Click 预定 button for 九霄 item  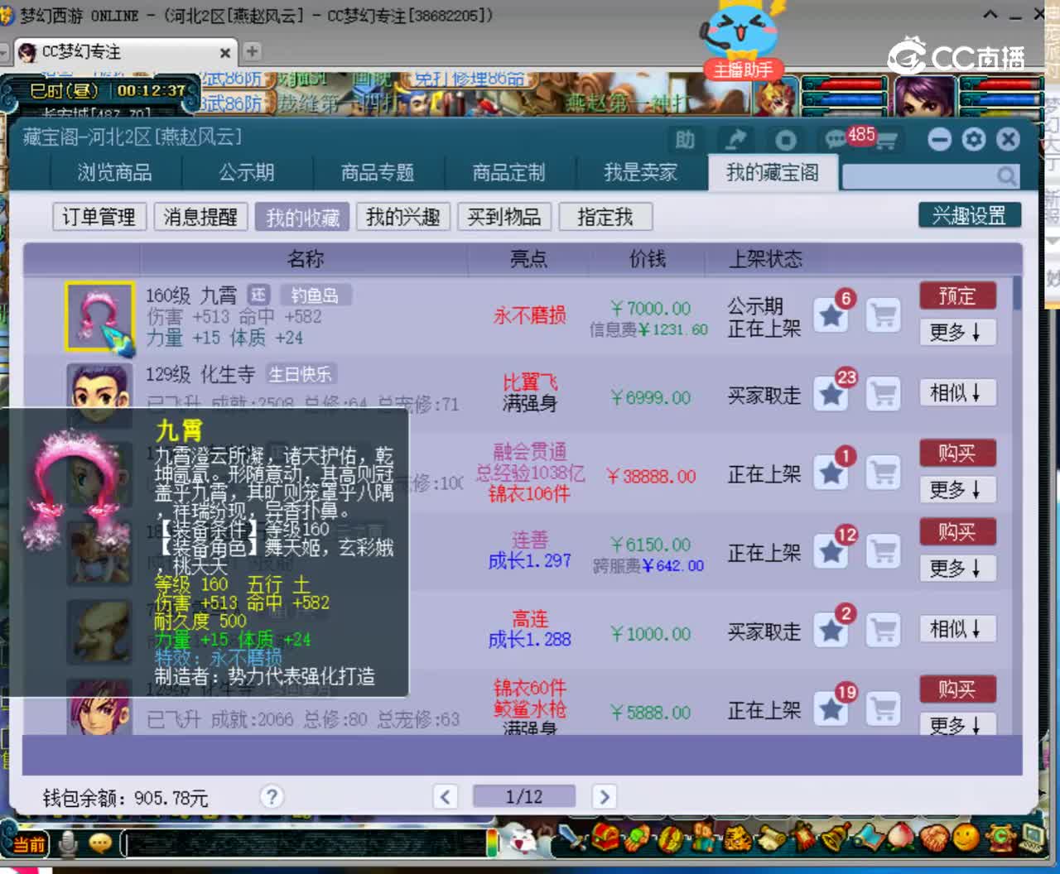pyautogui.click(x=957, y=296)
